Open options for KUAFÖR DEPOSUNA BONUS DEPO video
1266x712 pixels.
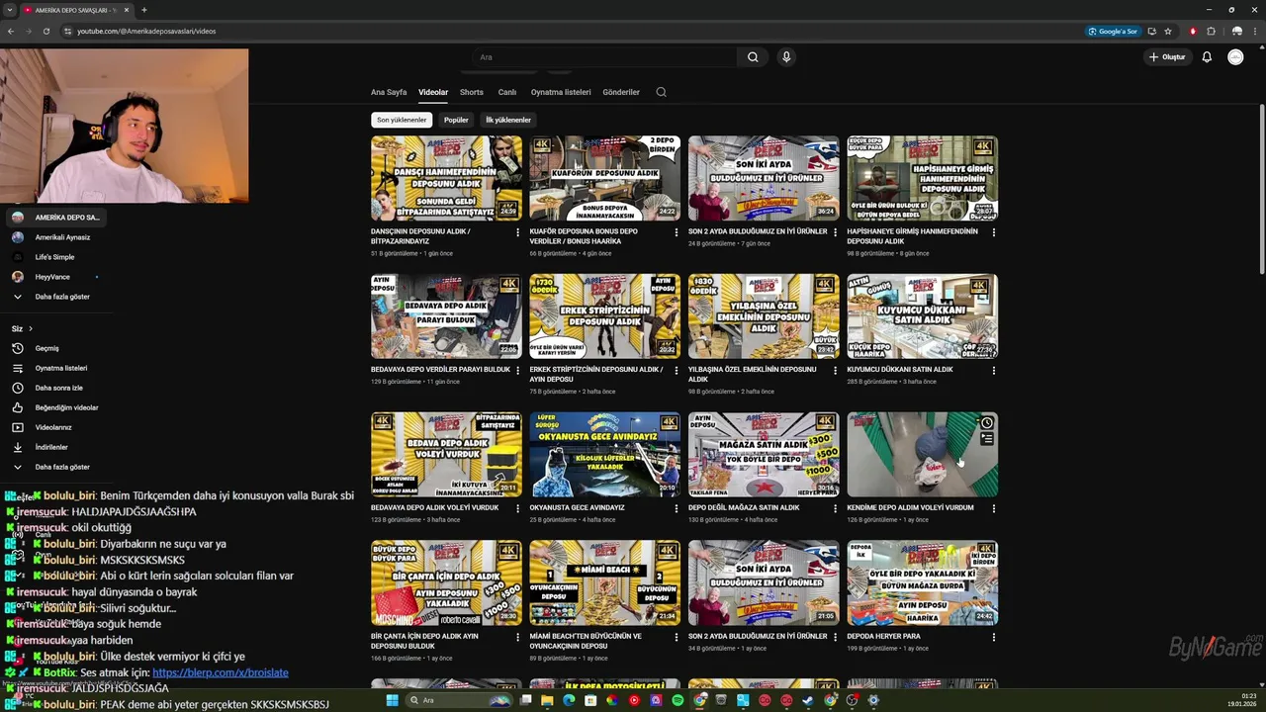677,232
